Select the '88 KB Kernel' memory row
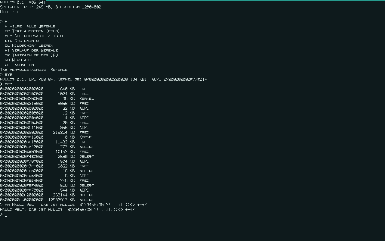 [47, 99]
